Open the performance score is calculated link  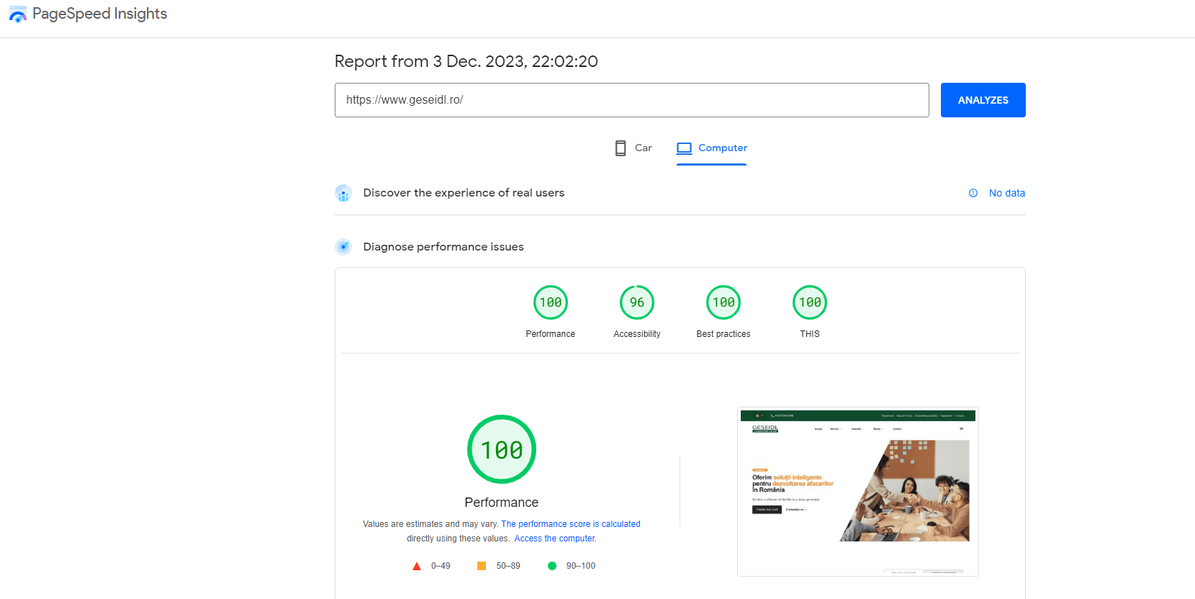(x=570, y=524)
